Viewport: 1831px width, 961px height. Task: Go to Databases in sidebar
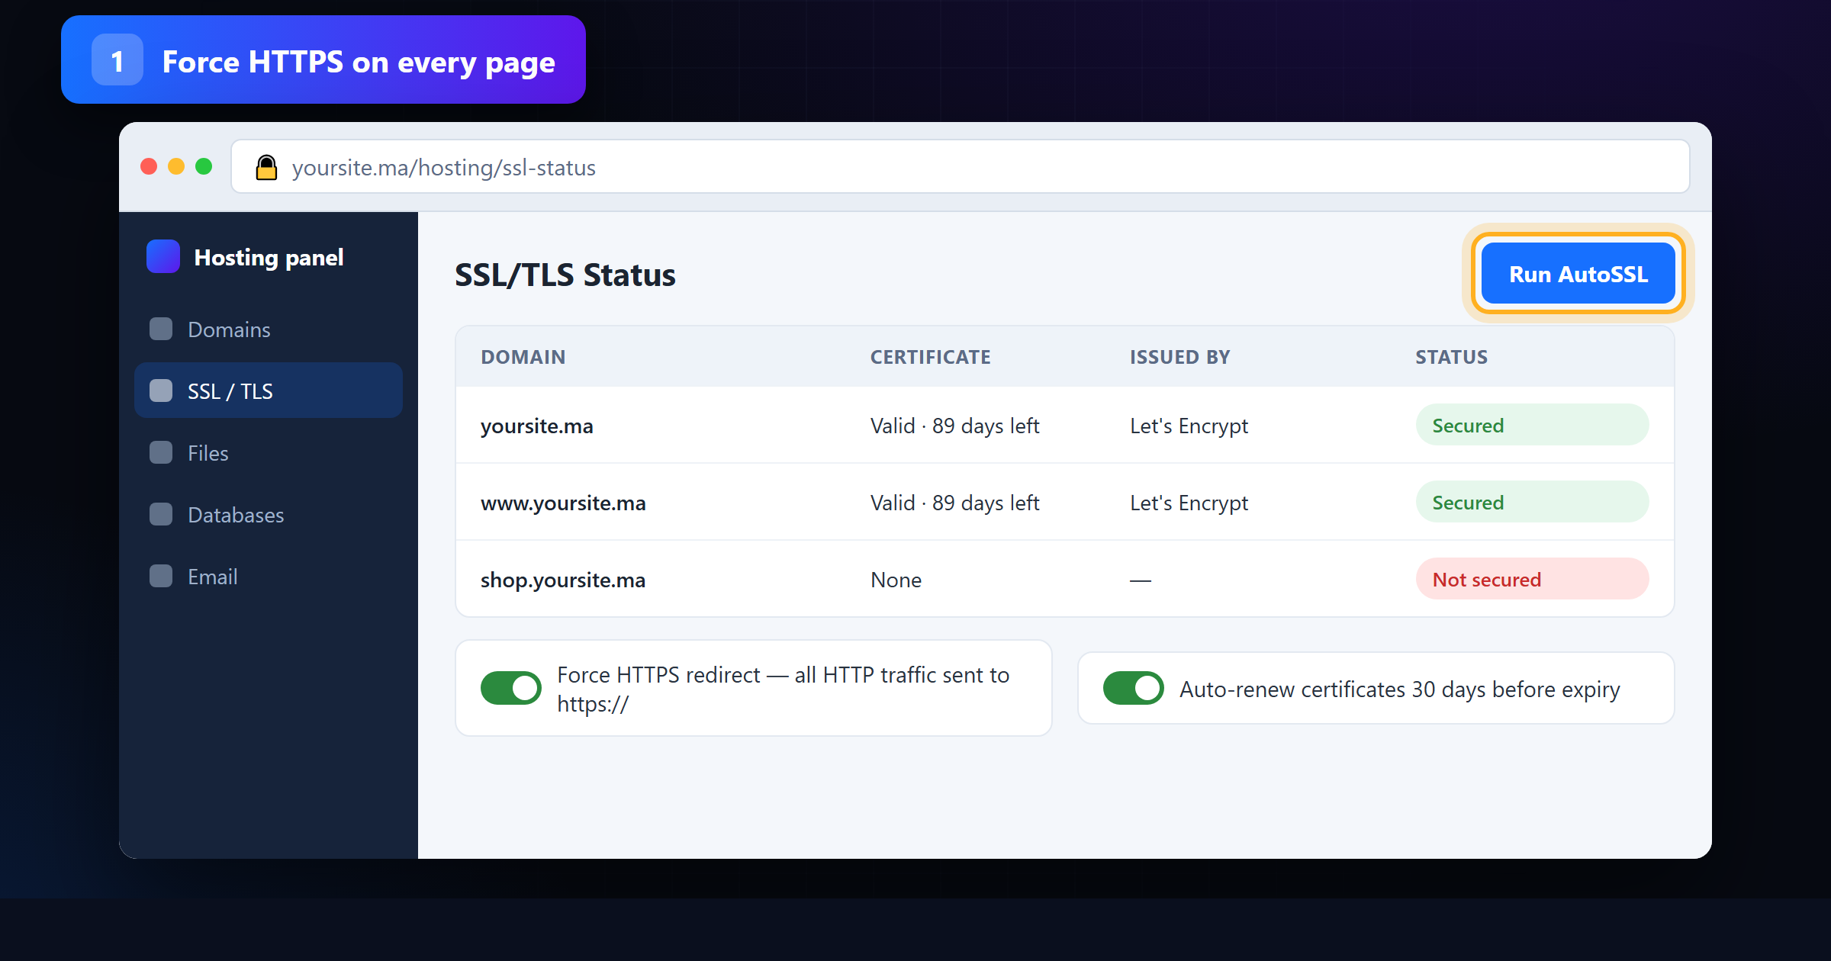pyautogui.click(x=269, y=514)
